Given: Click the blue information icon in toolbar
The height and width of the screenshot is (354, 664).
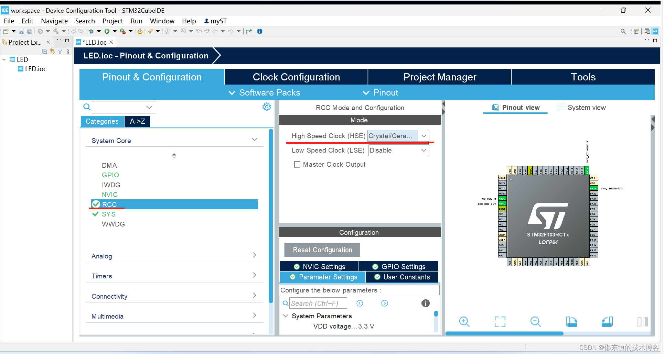Looking at the screenshot, I should (260, 31).
